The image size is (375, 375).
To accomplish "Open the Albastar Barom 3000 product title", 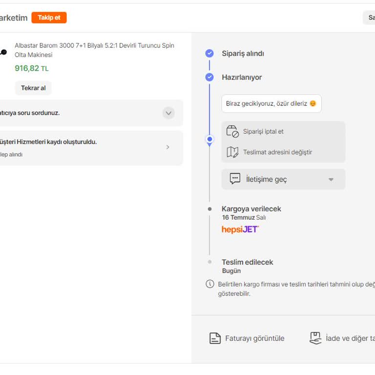I will pos(94,50).
